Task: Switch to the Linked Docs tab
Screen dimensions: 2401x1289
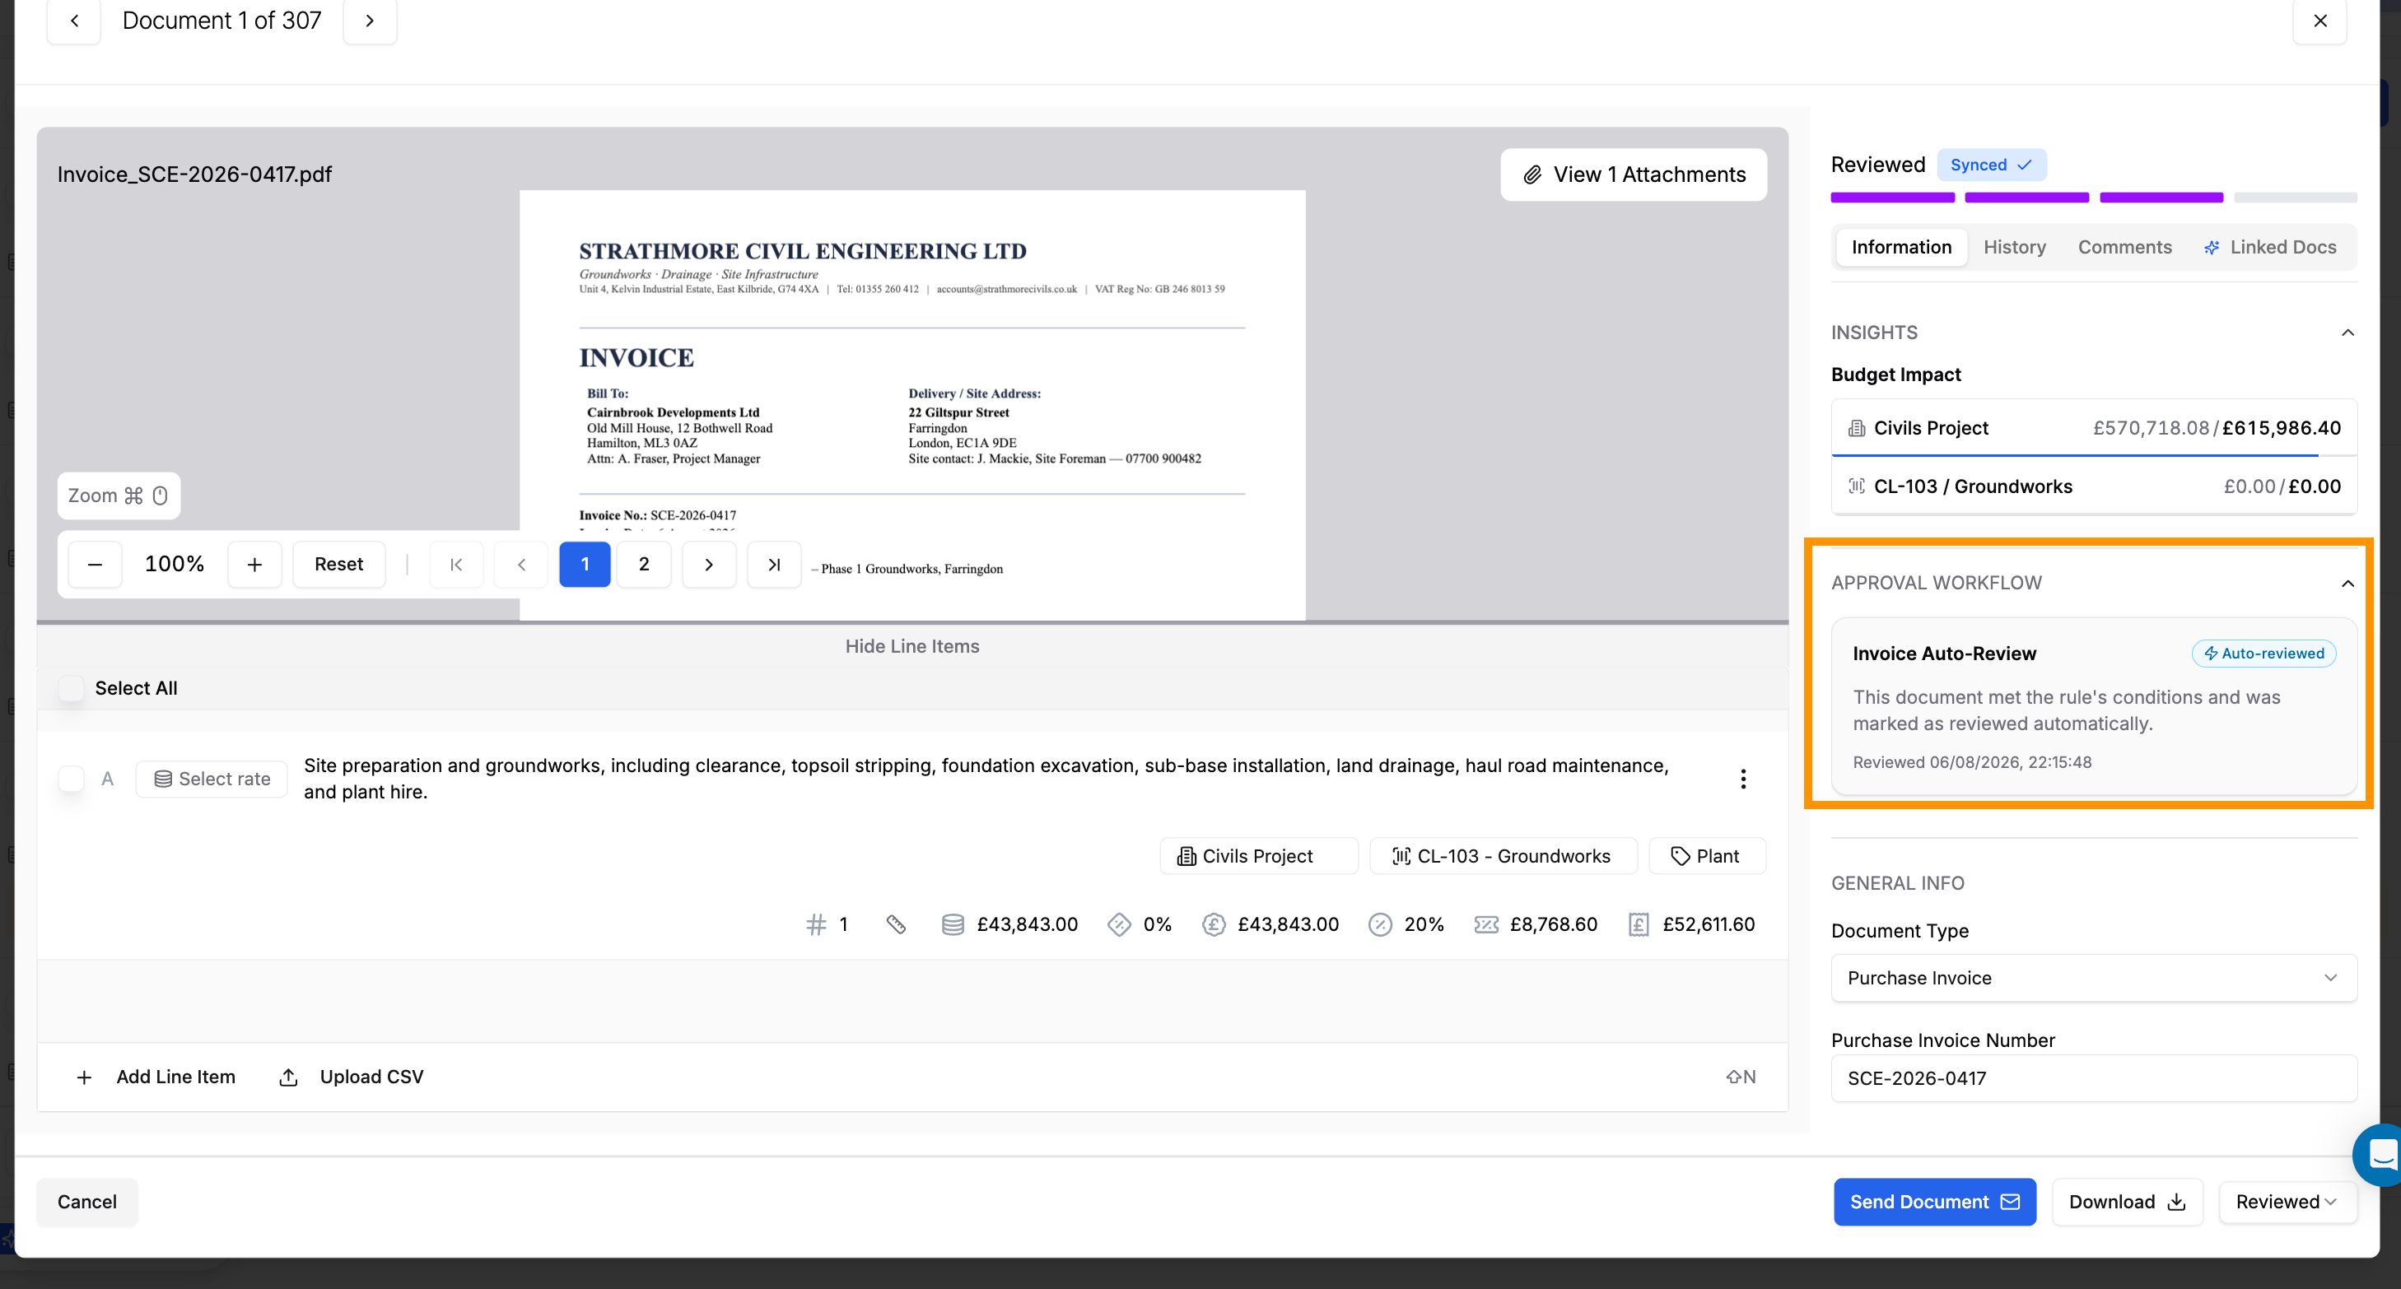Action: 2269,247
